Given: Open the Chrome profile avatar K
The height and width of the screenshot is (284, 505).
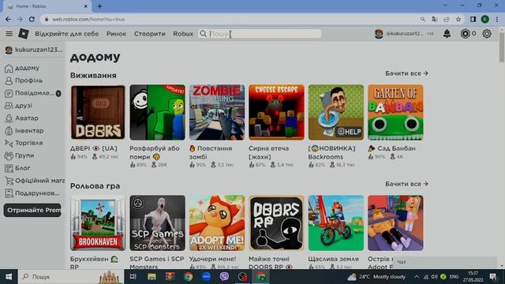Looking at the screenshot, I should pyautogui.click(x=485, y=19).
